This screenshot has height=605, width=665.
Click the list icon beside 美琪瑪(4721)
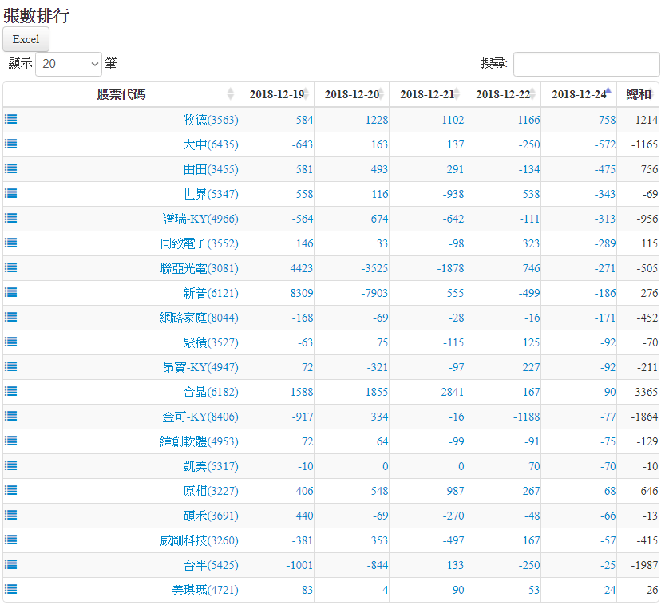pyautogui.click(x=11, y=589)
